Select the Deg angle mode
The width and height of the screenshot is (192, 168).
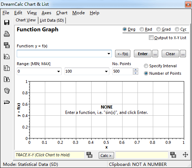(x=129, y=29)
